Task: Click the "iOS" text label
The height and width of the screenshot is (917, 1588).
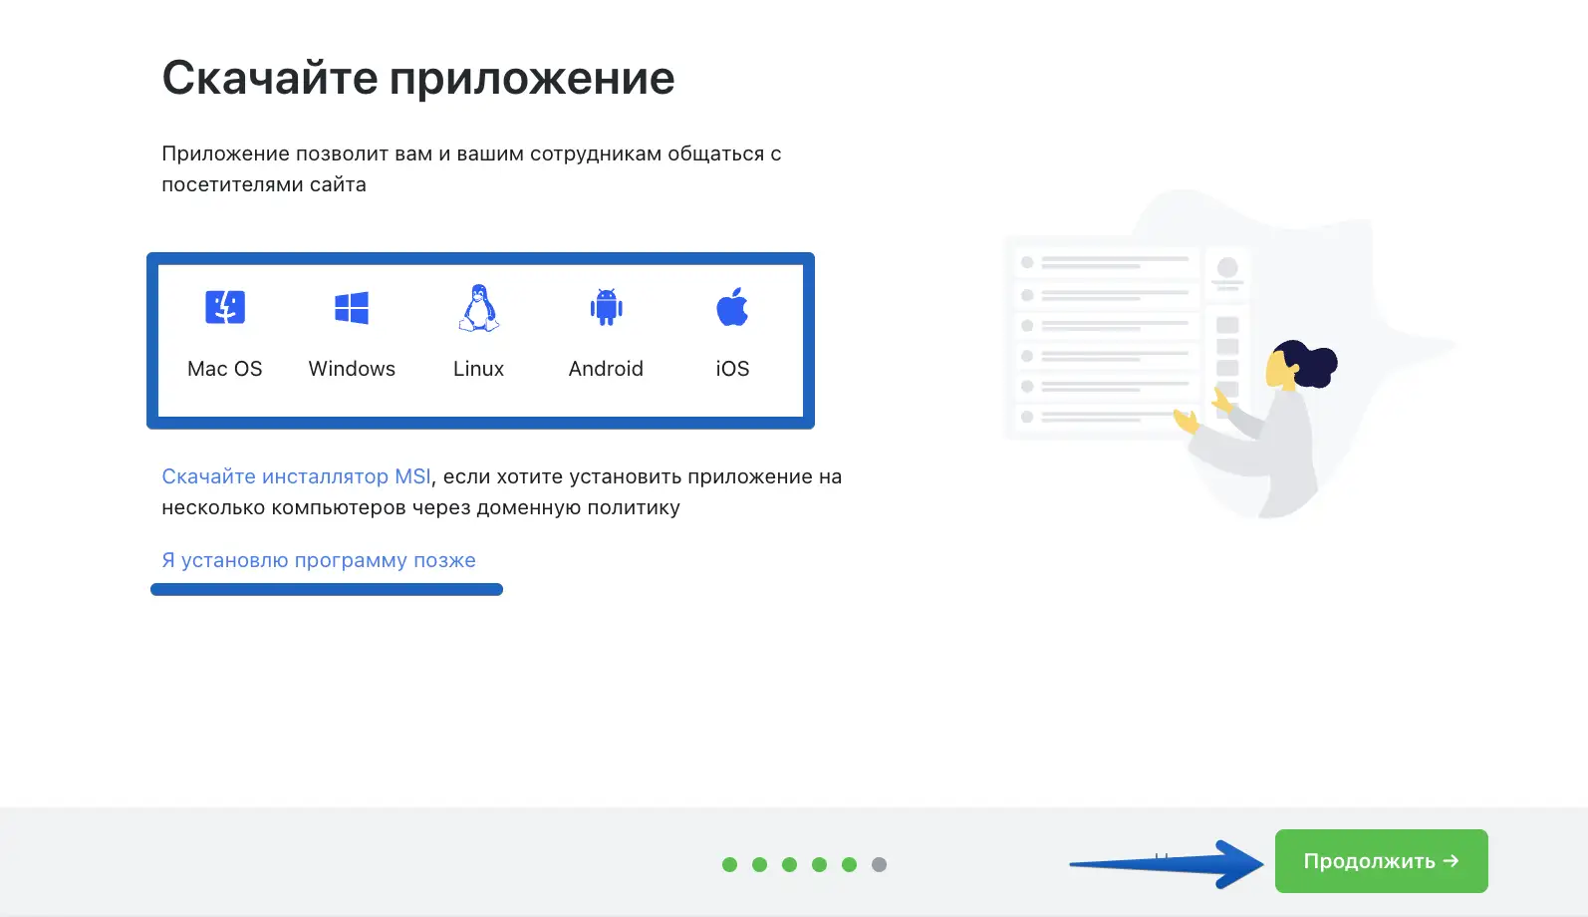Action: click(732, 369)
